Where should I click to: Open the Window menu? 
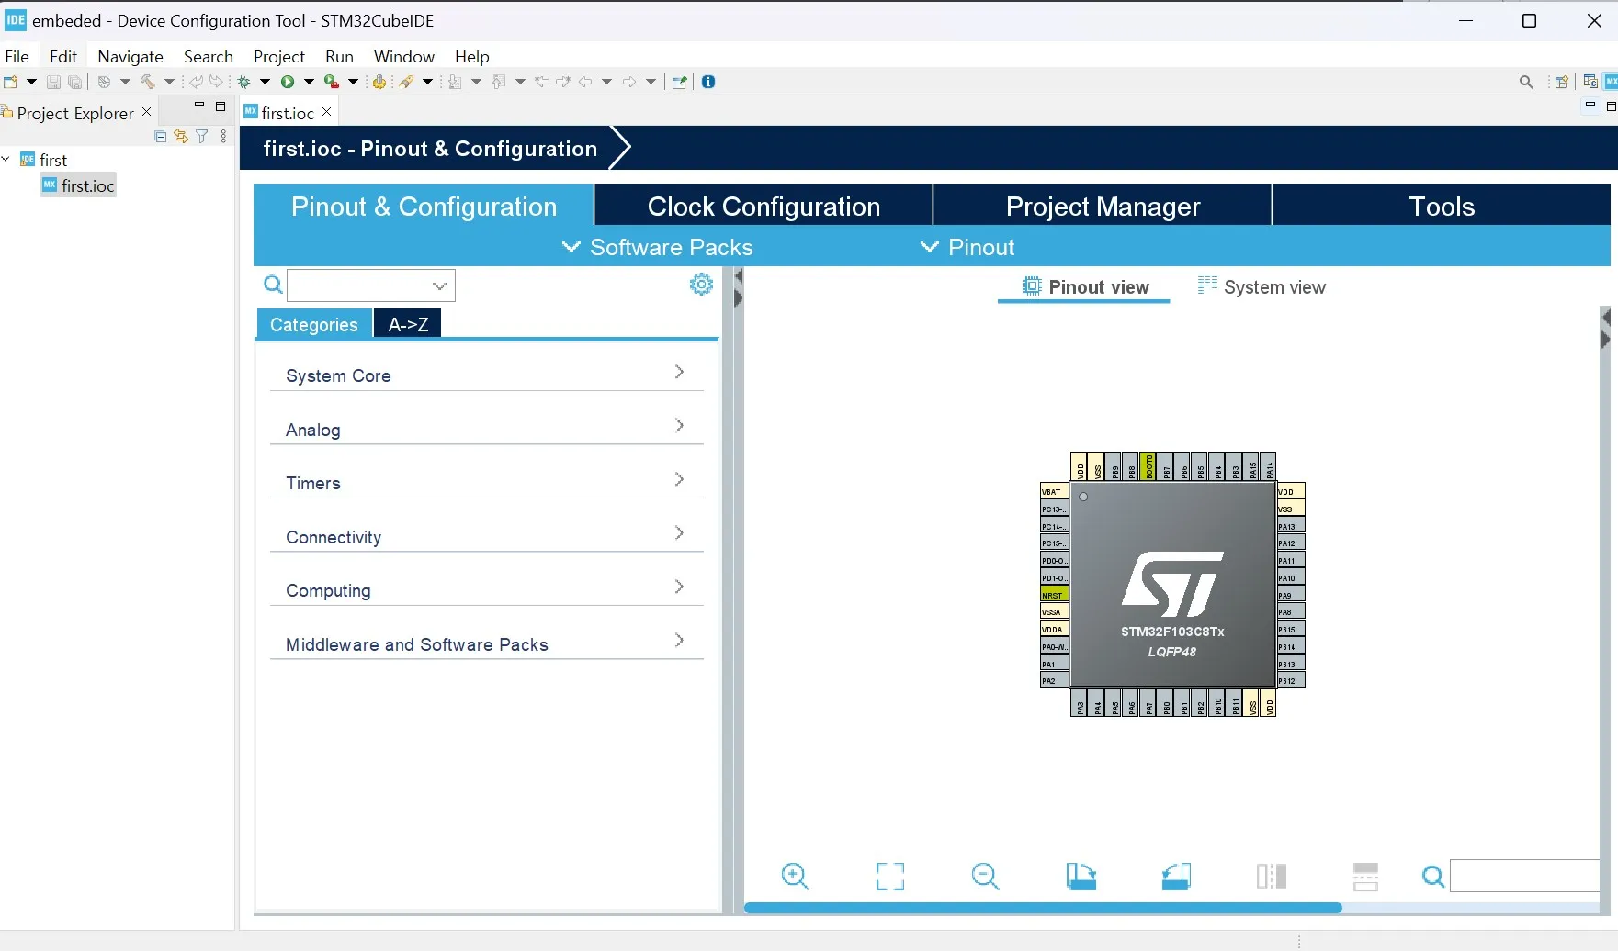click(x=404, y=56)
